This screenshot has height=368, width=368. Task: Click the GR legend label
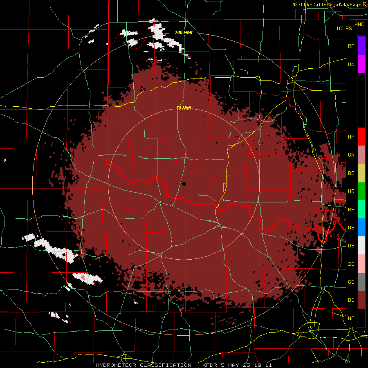pyautogui.click(x=351, y=155)
